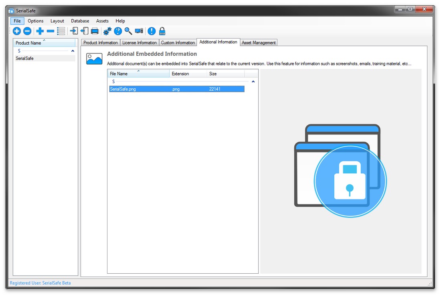This screenshot has height=295, width=441.
Task: Click the 22141 size value
Action: [x=214, y=89]
